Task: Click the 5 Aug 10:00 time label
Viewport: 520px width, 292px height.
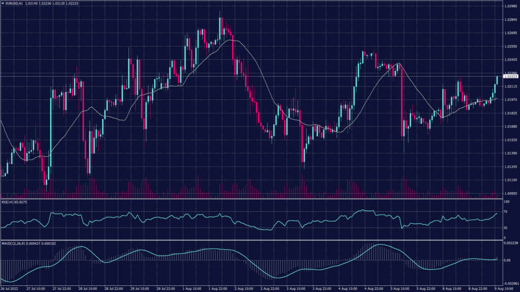Action: coord(398,289)
